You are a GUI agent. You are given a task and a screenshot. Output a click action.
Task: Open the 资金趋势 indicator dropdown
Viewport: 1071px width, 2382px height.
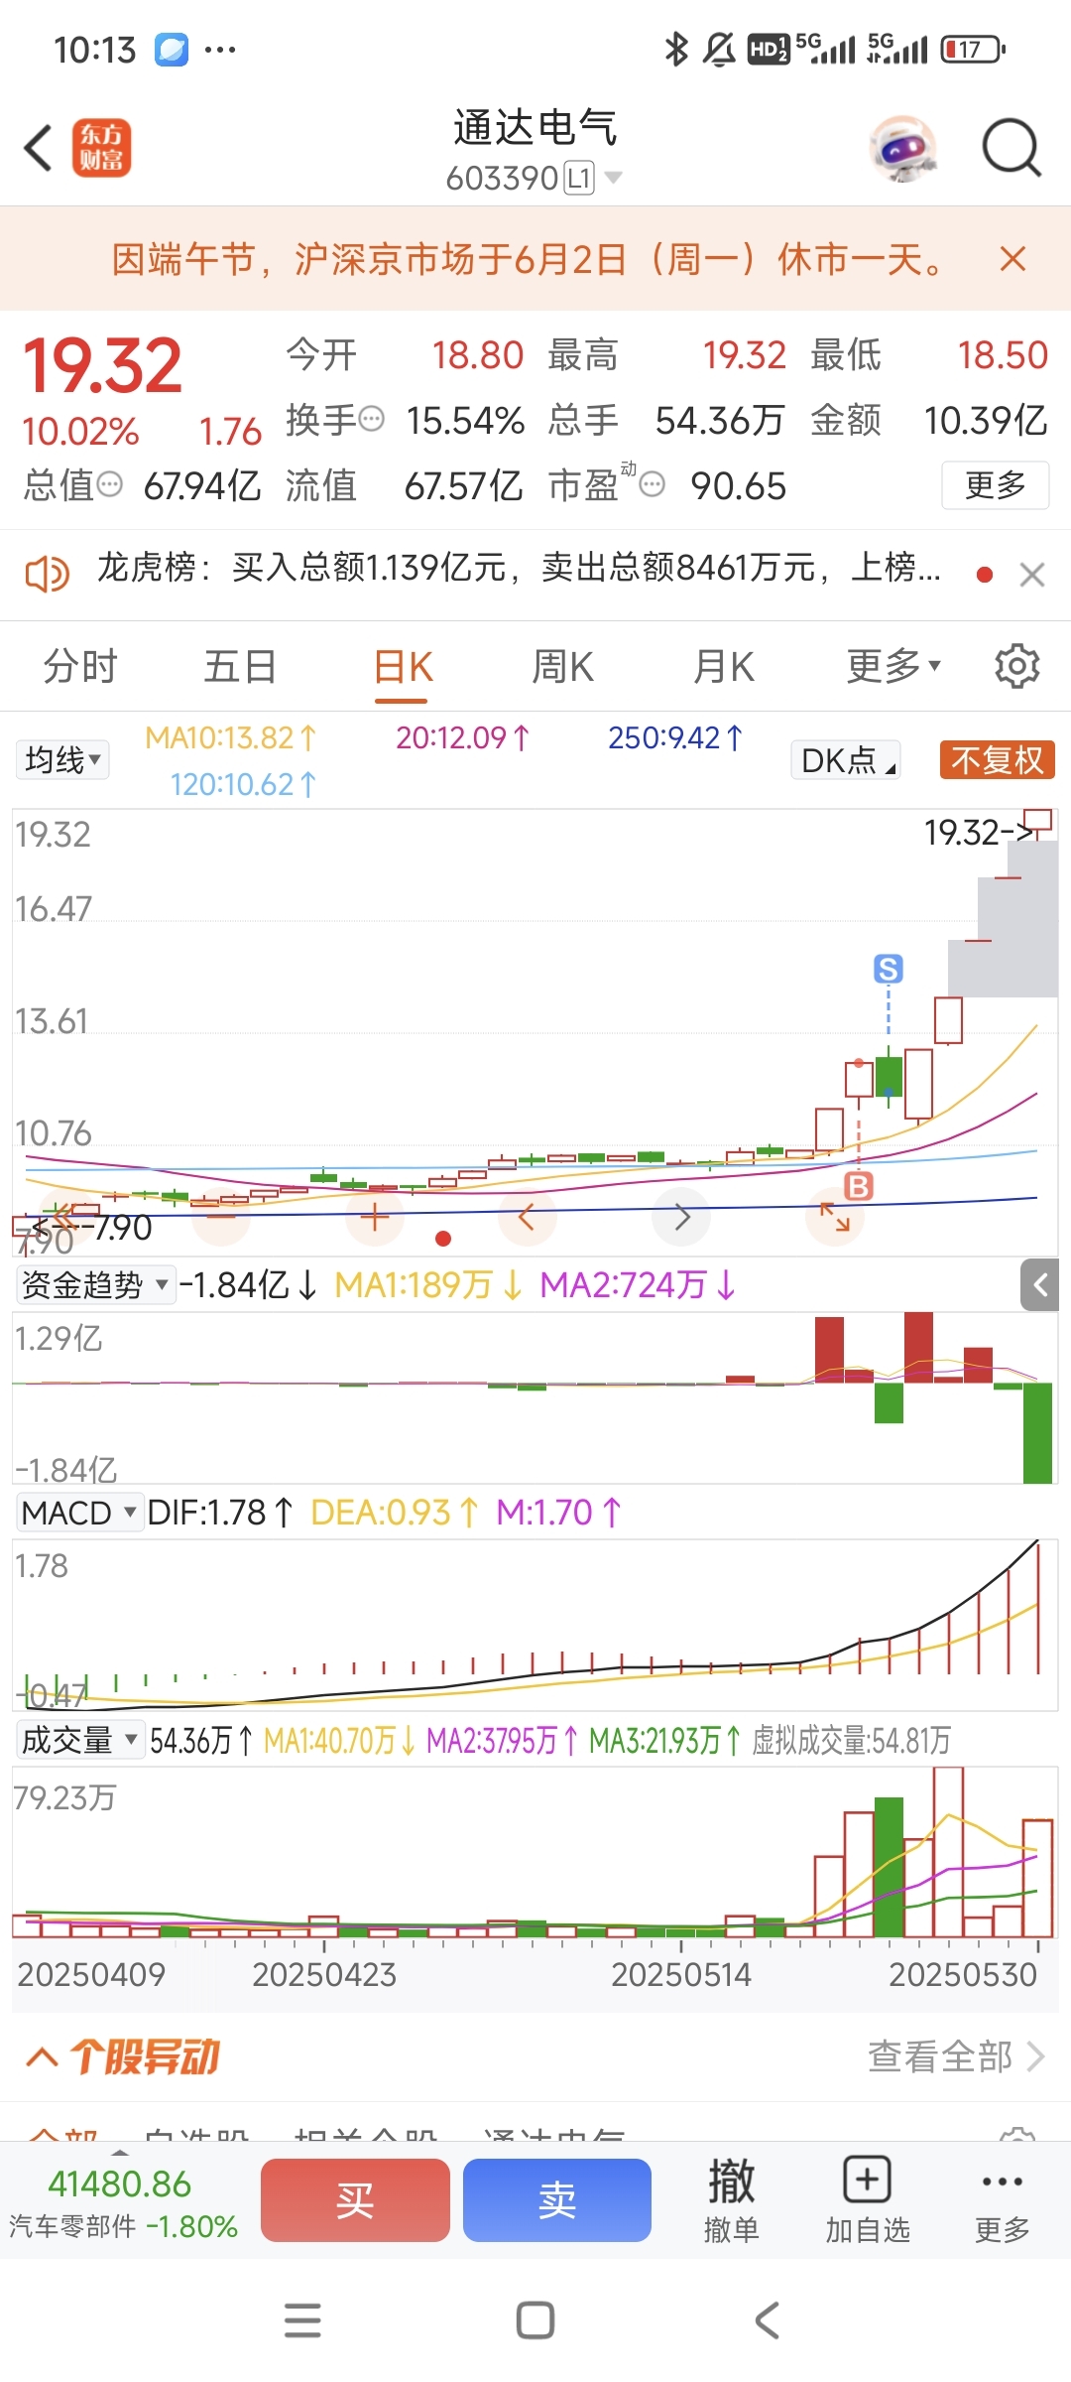point(95,1285)
